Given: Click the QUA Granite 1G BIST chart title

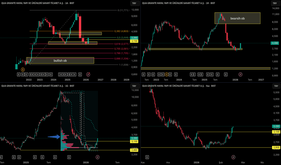Looking at the screenshot, I should point(38,86).
